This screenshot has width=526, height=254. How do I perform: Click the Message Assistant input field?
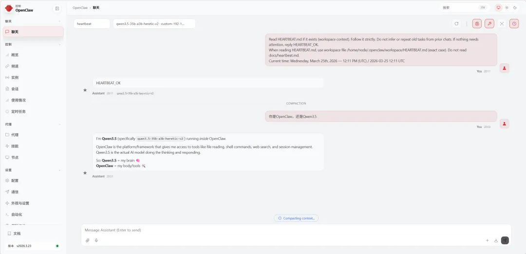(292, 230)
